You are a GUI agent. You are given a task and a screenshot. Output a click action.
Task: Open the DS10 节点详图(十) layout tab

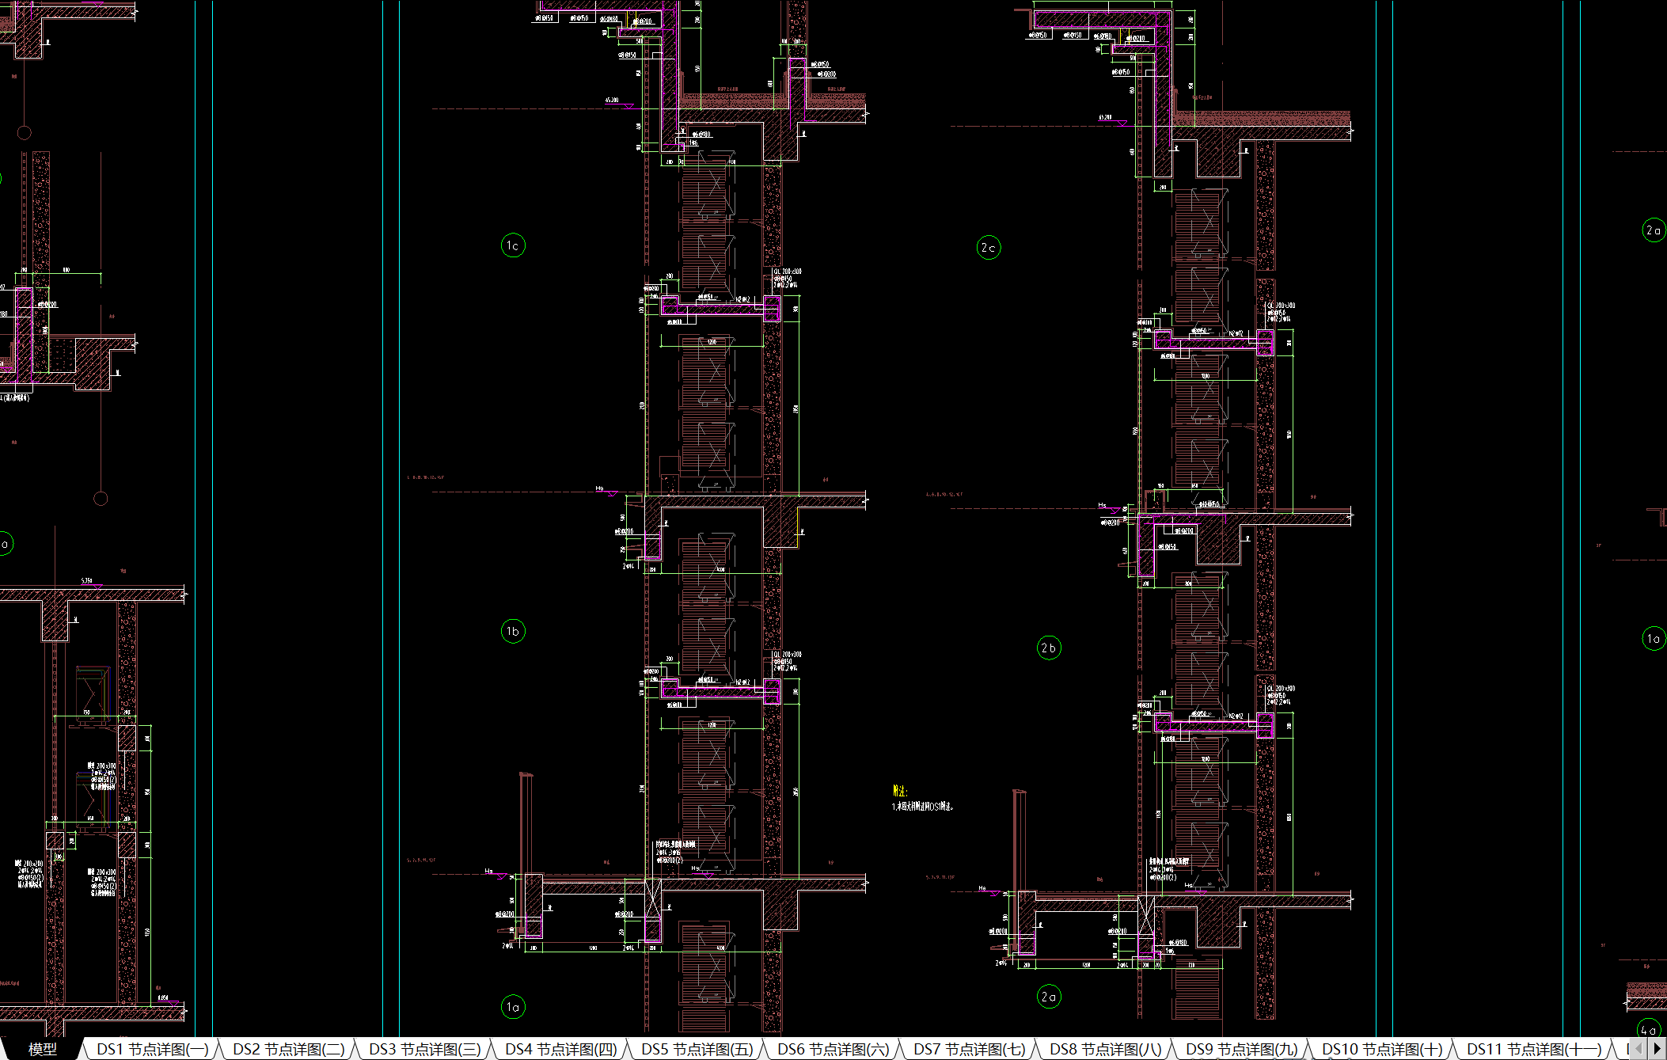click(1382, 1049)
